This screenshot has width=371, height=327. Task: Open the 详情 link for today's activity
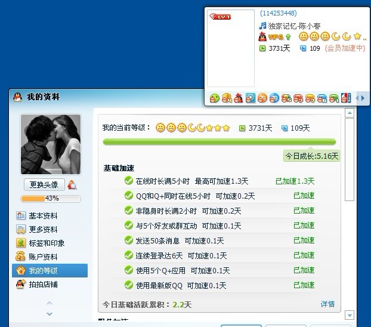327,304
